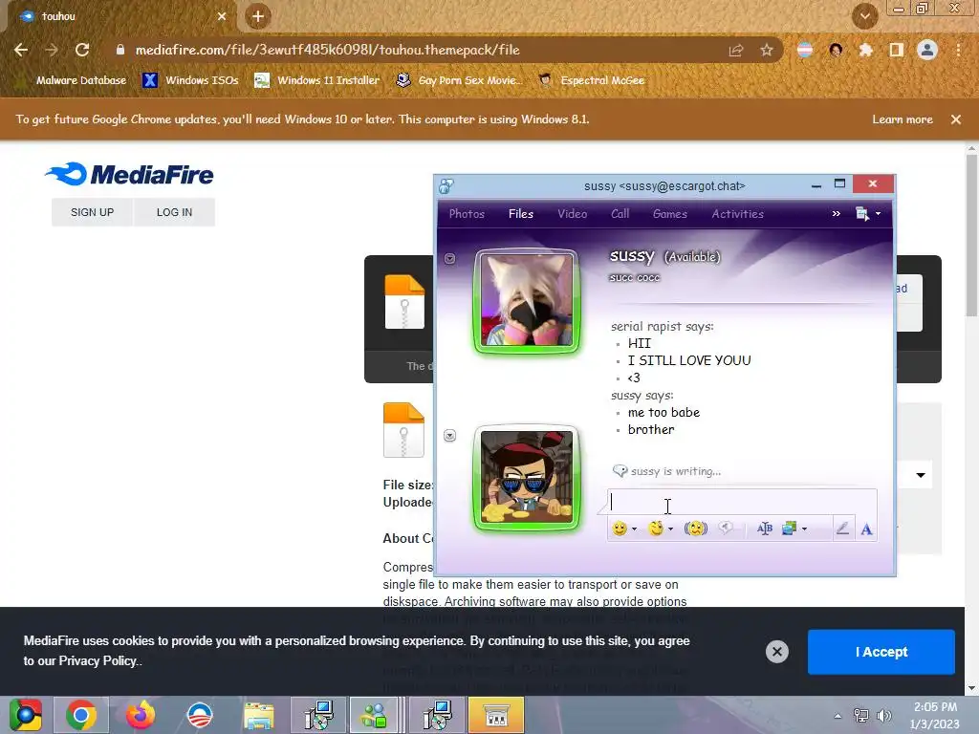Click your own display picture
Image resolution: width=979 pixels, height=734 pixels.
pyautogui.click(x=527, y=478)
